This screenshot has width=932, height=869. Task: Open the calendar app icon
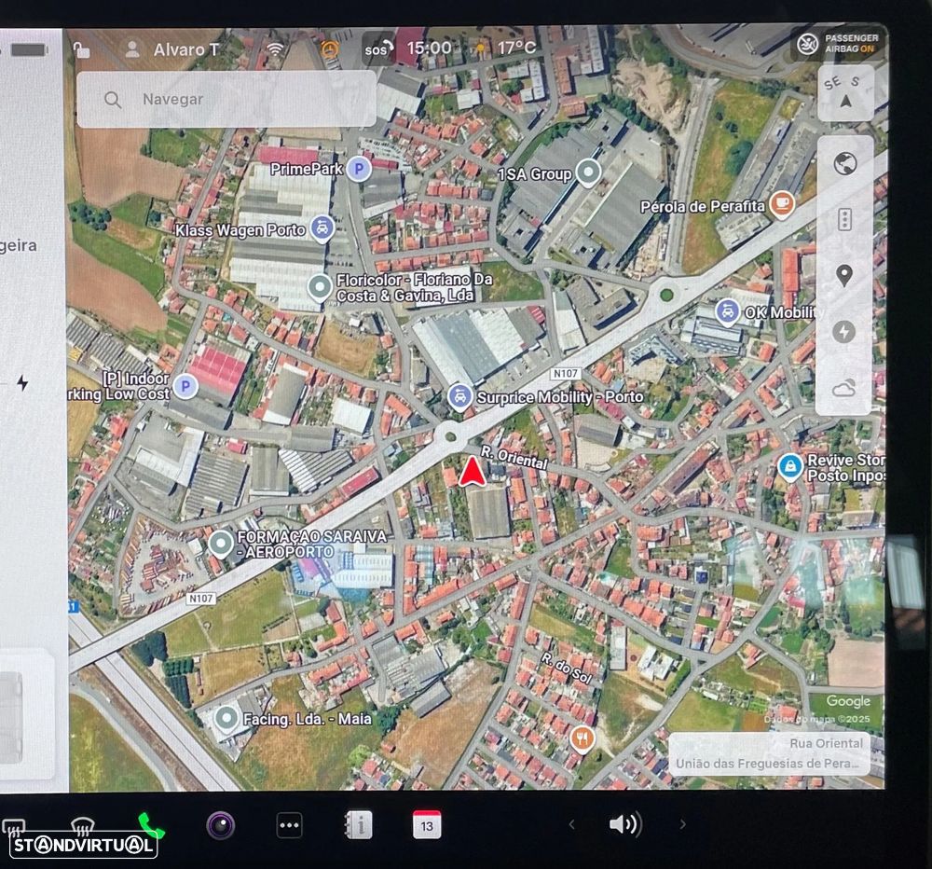427,825
